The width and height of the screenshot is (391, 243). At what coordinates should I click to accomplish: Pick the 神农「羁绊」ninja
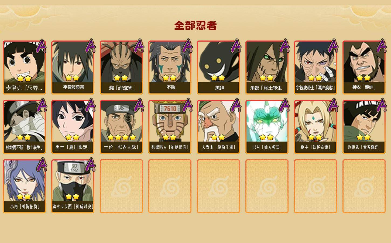coord(364,67)
